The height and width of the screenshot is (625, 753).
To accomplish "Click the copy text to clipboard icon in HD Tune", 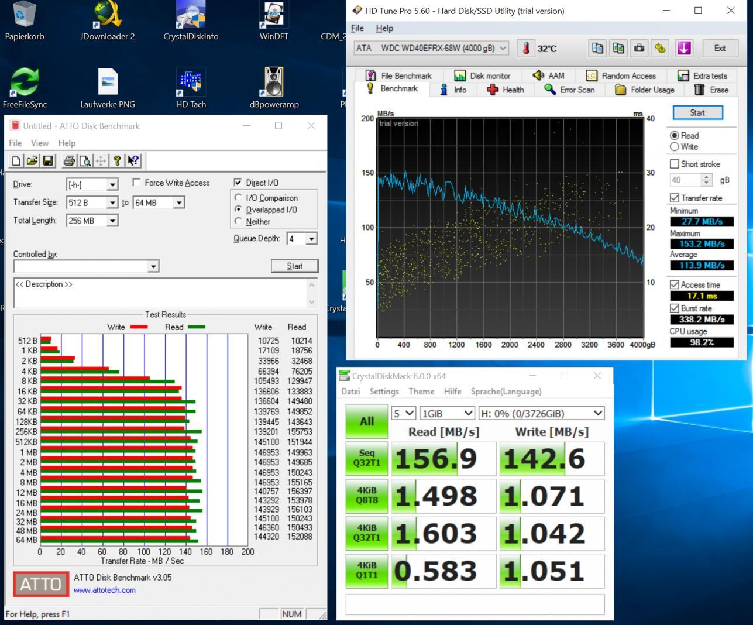I will (x=597, y=48).
